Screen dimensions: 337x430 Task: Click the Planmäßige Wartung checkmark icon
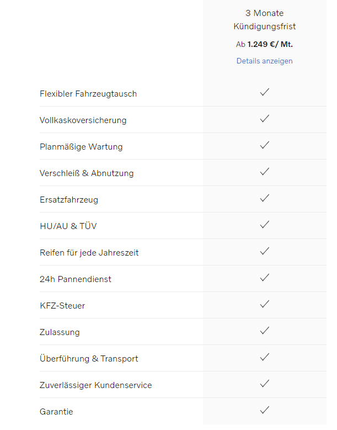click(x=265, y=145)
